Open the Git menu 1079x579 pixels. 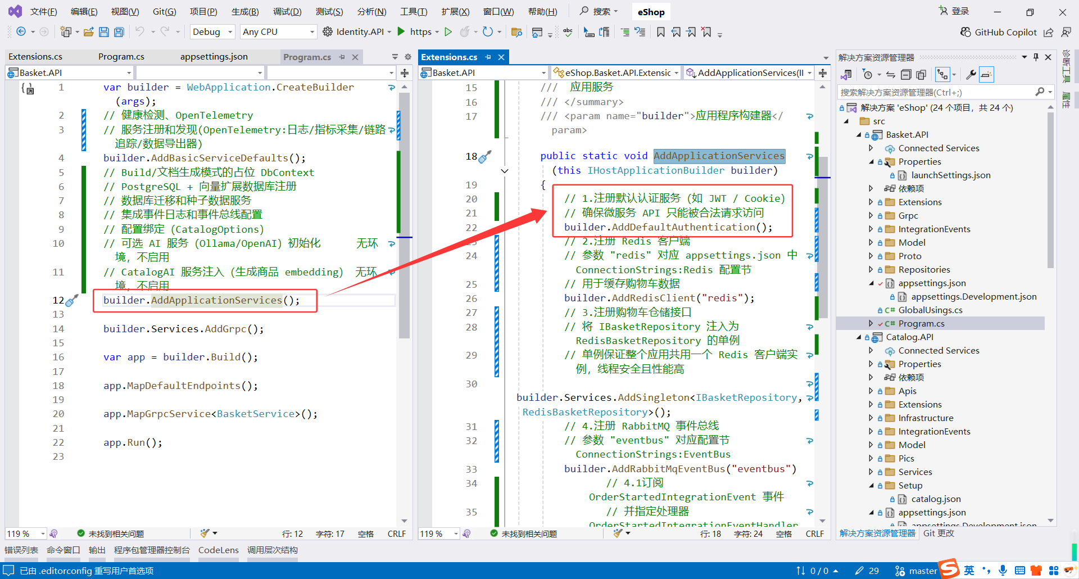click(164, 11)
